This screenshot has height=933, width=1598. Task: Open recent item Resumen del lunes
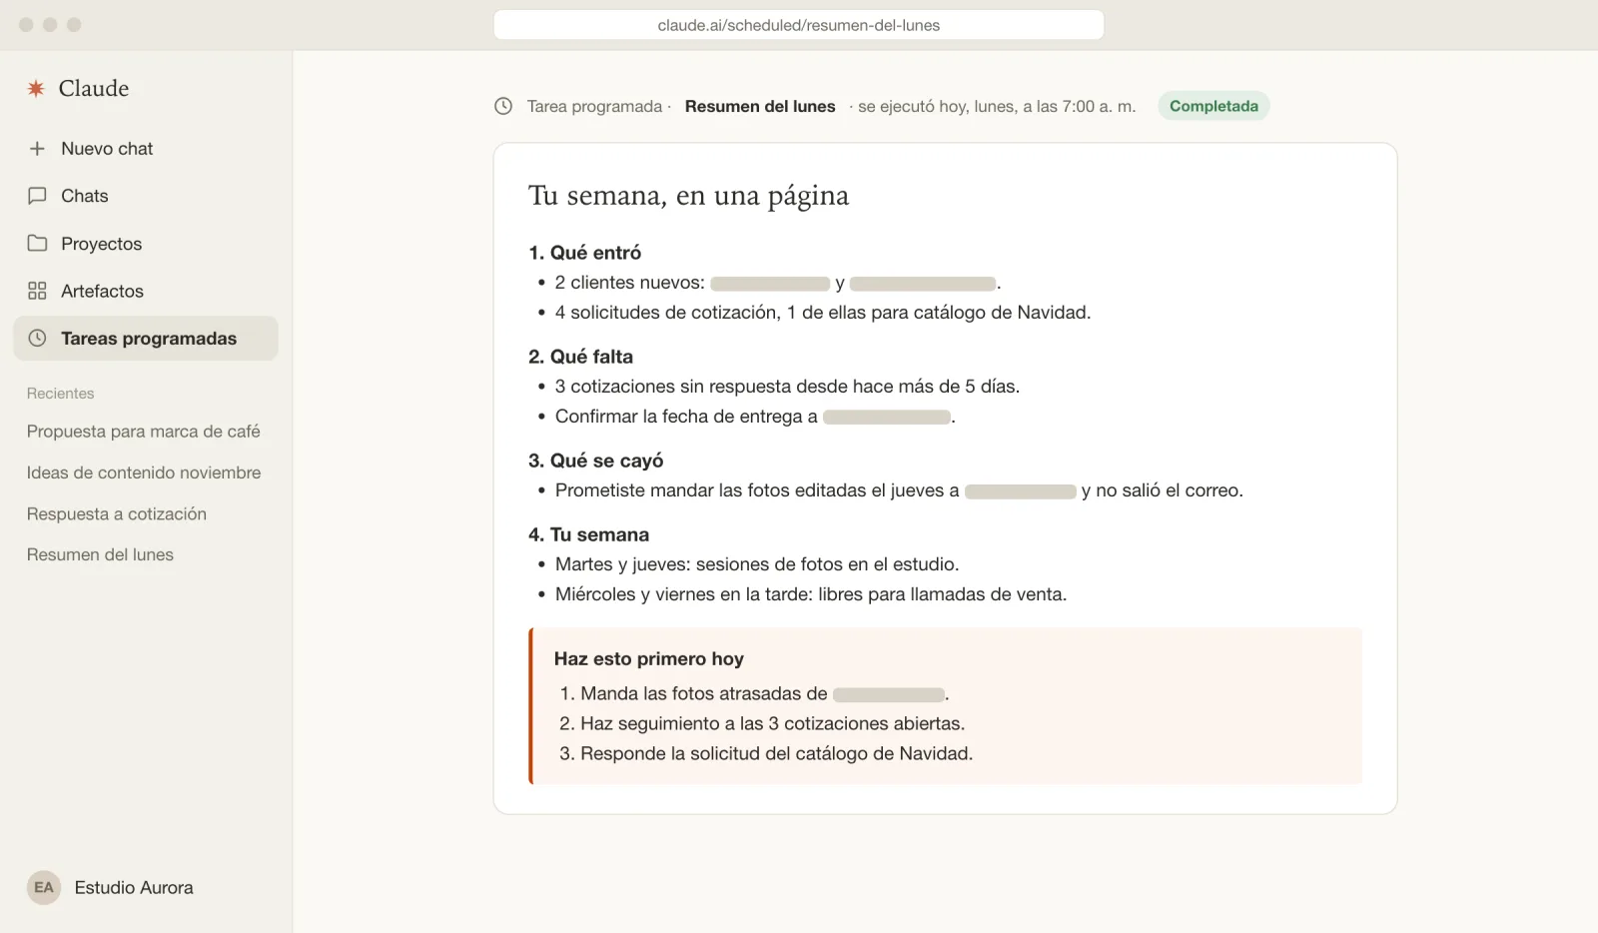(100, 554)
